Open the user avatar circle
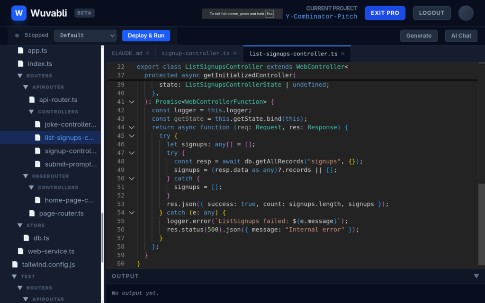The image size is (485, 303). (x=466, y=13)
